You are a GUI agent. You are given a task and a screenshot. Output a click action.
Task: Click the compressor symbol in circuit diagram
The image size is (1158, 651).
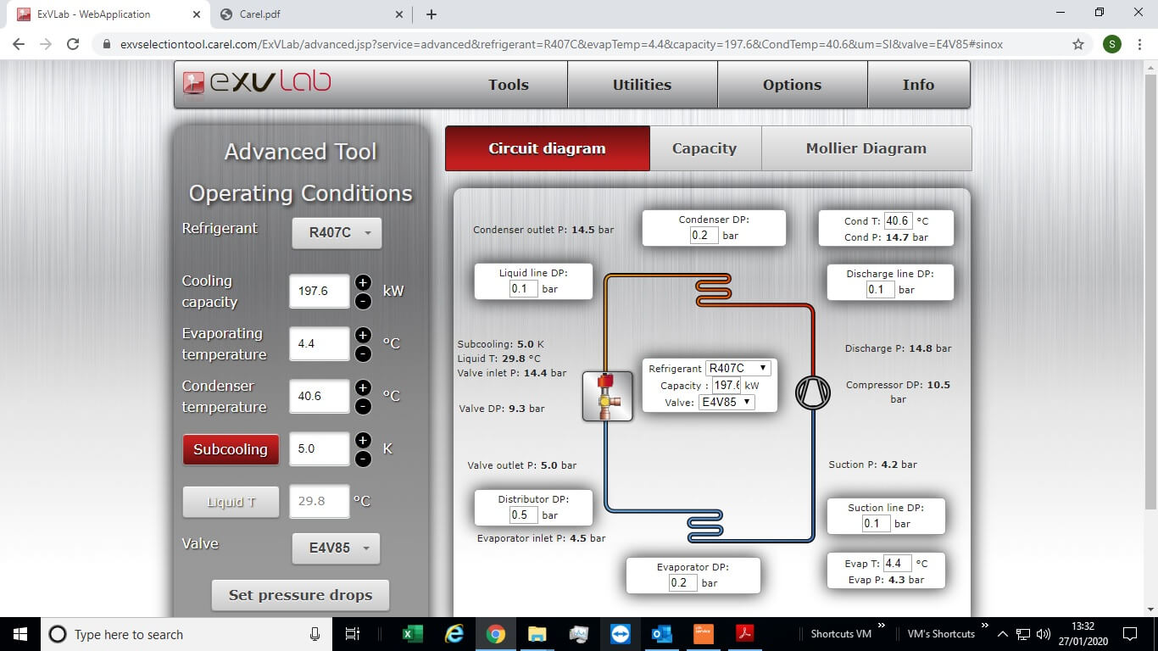click(x=812, y=392)
